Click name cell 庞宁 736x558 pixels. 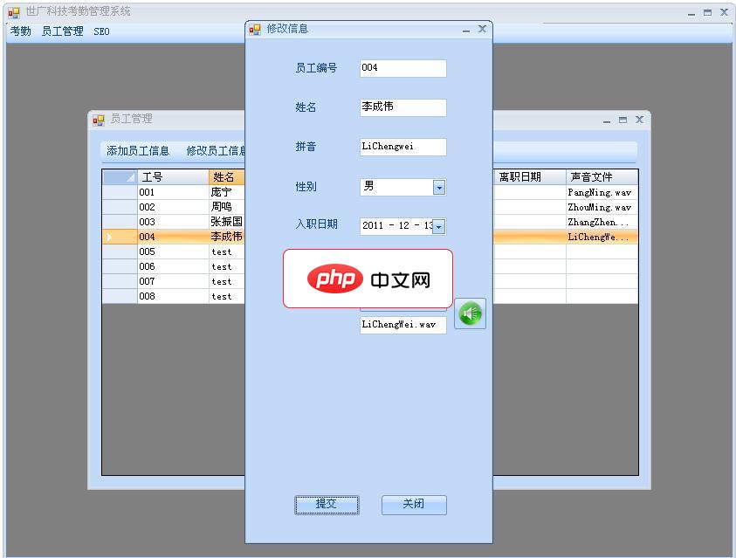(227, 192)
